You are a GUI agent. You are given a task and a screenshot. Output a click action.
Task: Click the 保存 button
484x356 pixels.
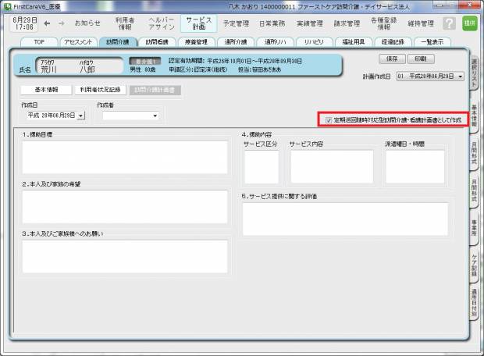click(391, 59)
